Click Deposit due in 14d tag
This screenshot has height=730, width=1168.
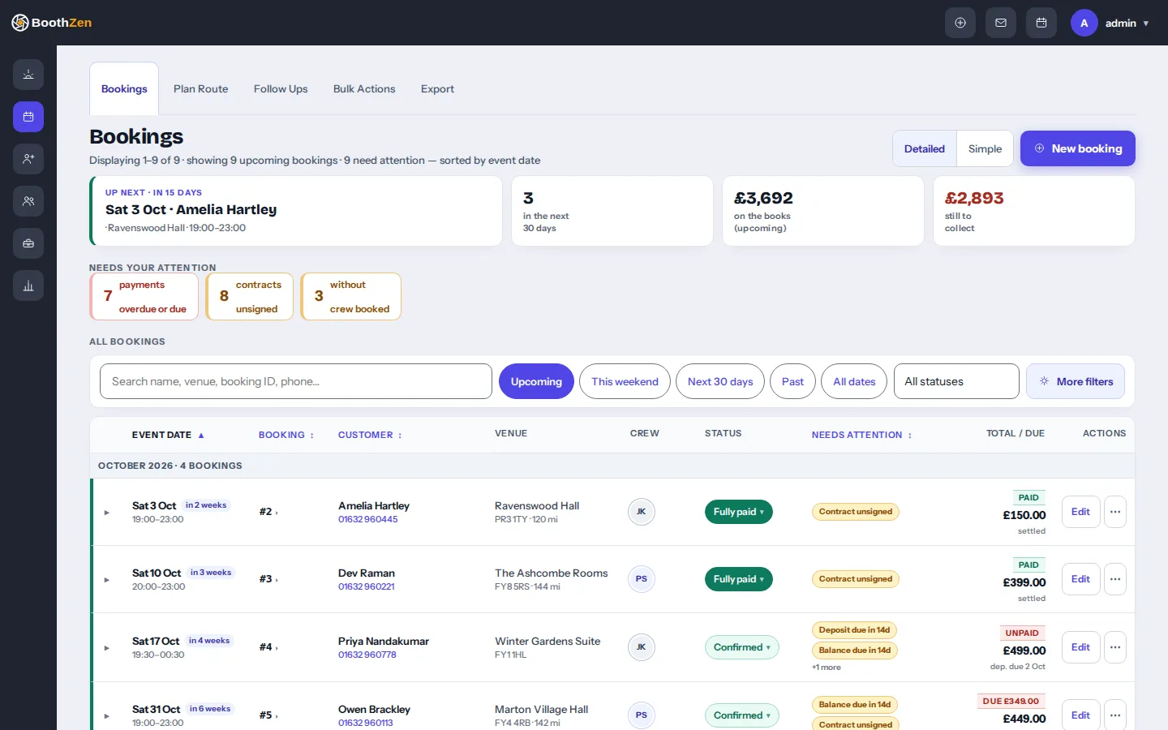pyautogui.click(x=854, y=630)
